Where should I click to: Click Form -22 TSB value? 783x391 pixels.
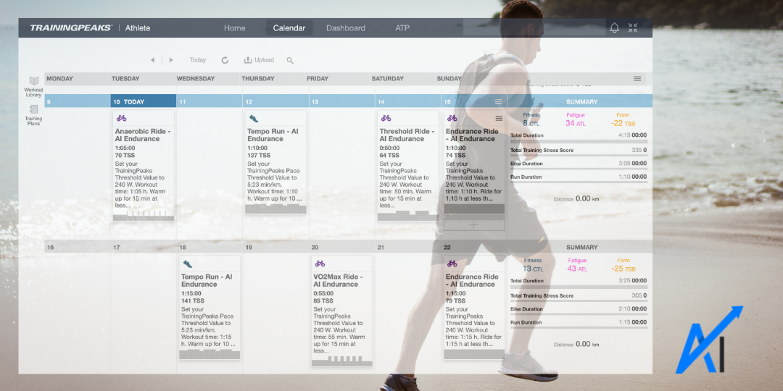pyautogui.click(x=623, y=122)
